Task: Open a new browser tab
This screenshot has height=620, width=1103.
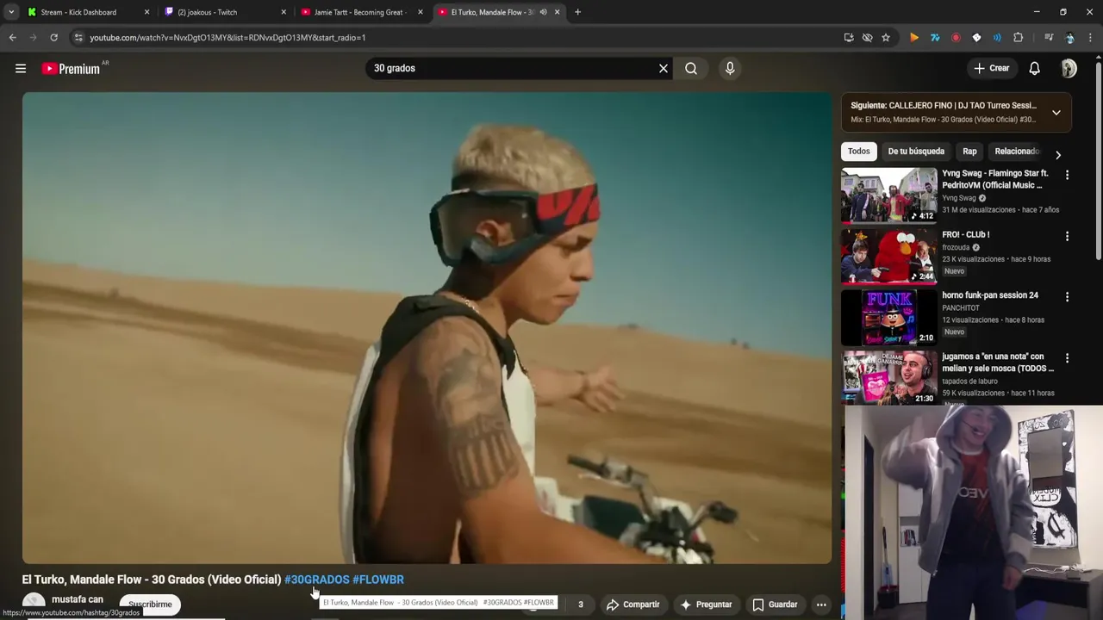Action: [x=577, y=12]
